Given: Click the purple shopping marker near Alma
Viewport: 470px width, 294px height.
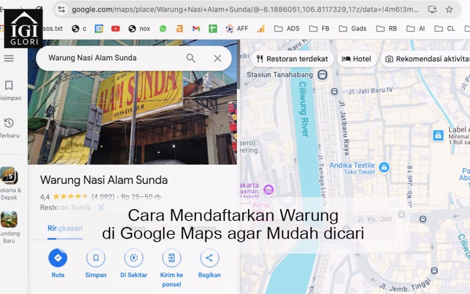Looking at the screenshot, I should pyautogui.click(x=268, y=189).
